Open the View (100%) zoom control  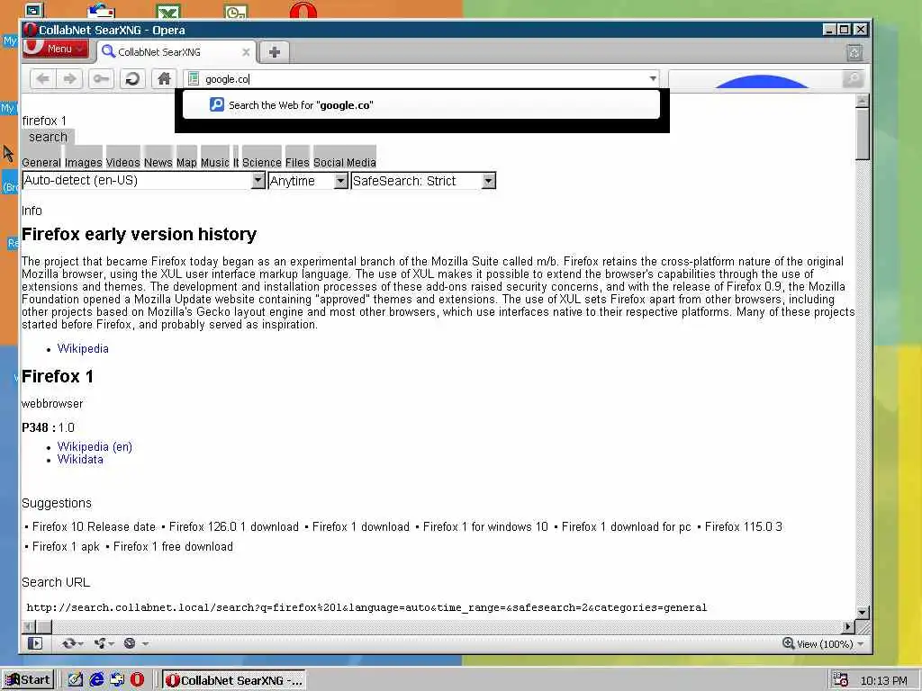pos(823,644)
